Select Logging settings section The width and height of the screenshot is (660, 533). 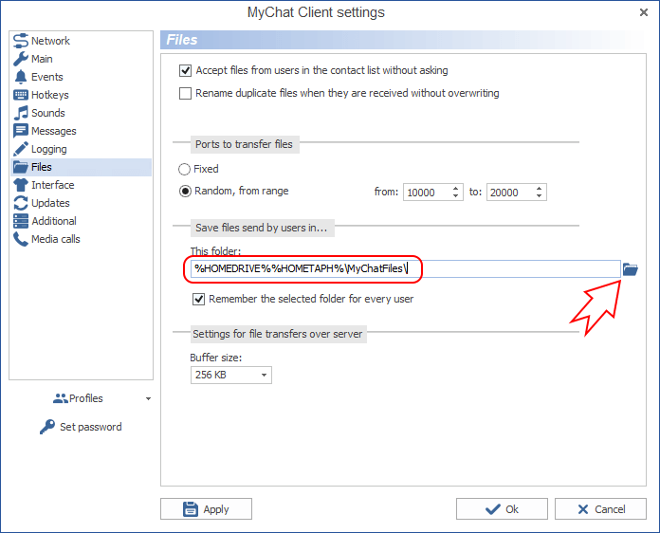[81, 149]
